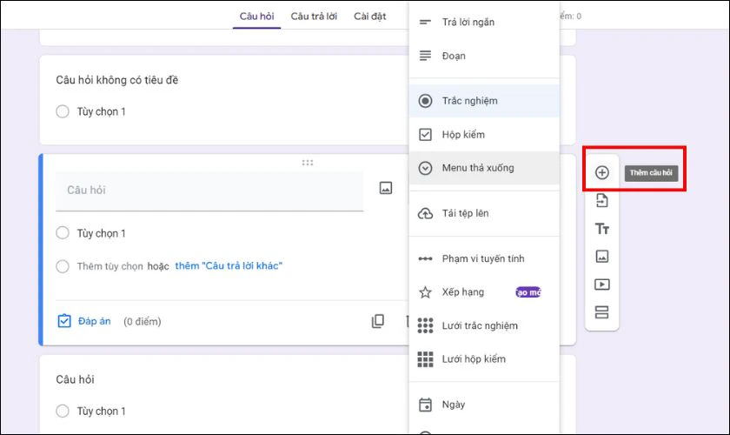Select Hộp kiểm question type
The height and width of the screenshot is (435, 730).
coord(484,134)
